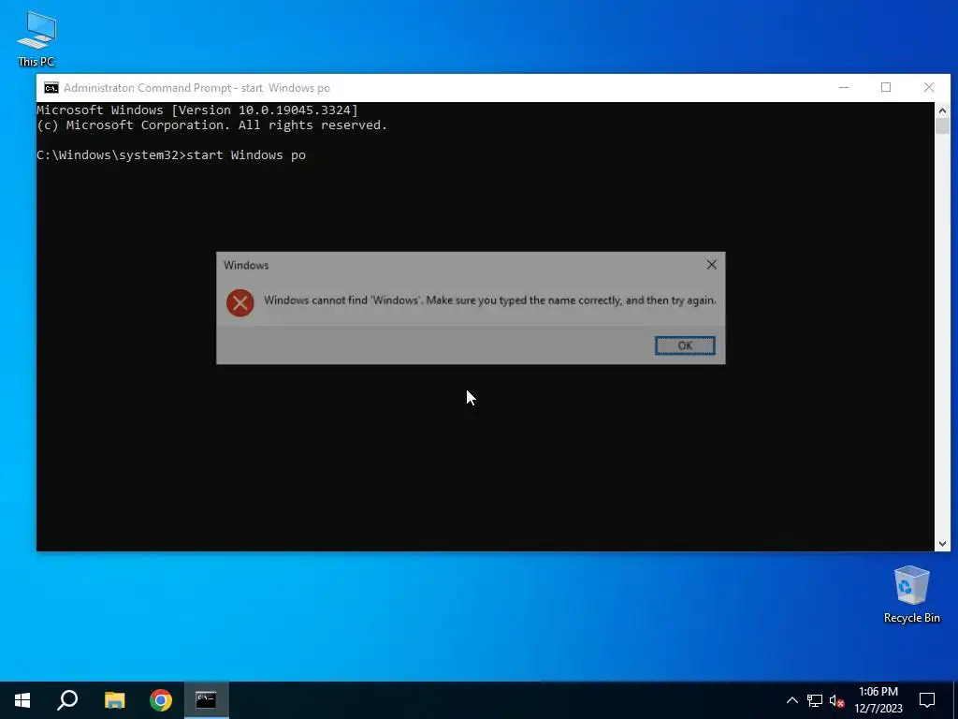Open the notification center icon
This screenshot has height=719, width=958.
pos(927,700)
